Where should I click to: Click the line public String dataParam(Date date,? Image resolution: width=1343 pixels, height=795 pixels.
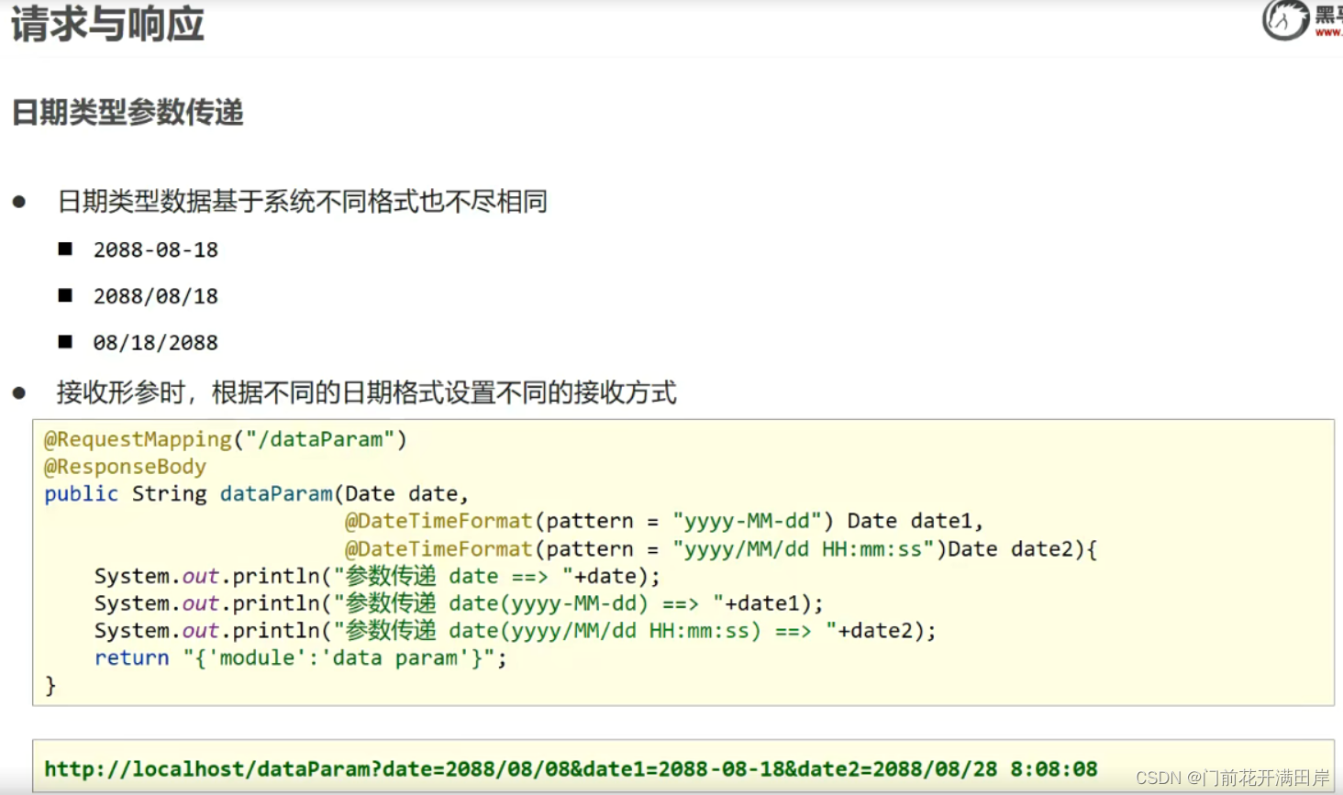257,493
